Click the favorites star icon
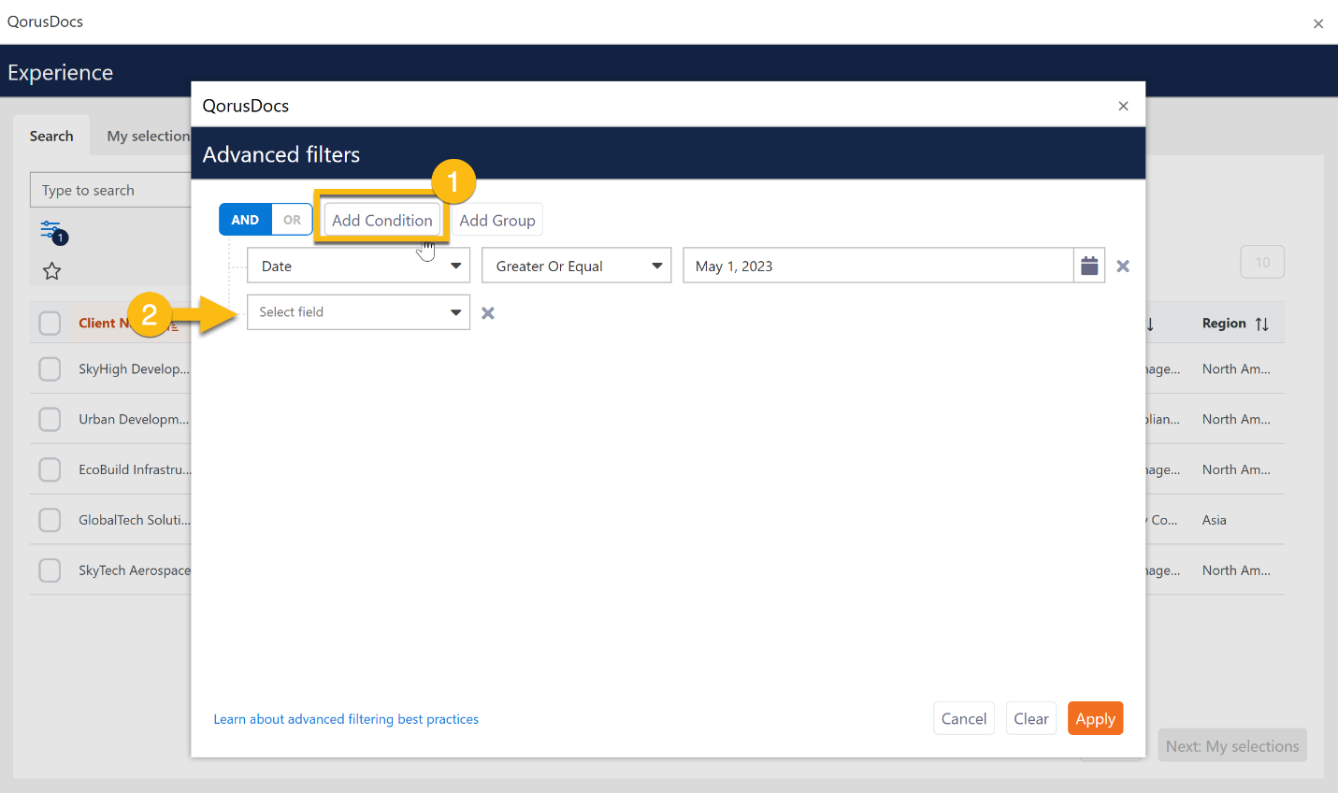The height and width of the screenshot is (793, 1338). pyautogui.click(x=51, y=271)
